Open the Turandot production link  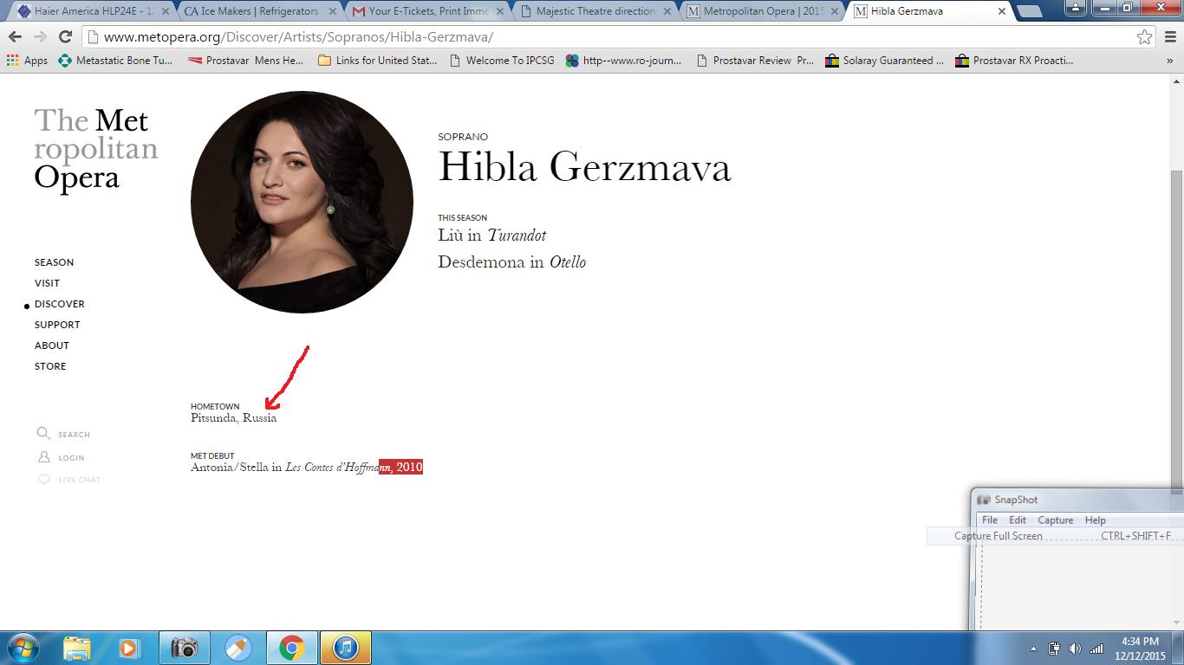517,236
